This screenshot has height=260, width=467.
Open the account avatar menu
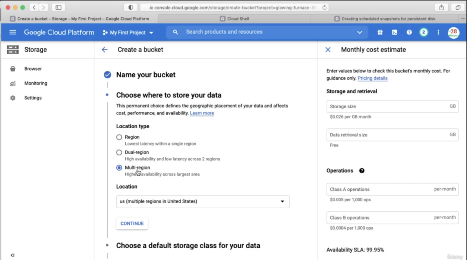pos(454,33)
